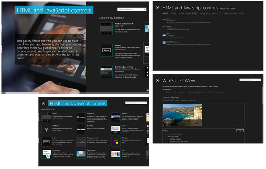Open the BackButton thumbnail in the Alphabetical list
This screenshot has width=266, height=169.
tap(46, 129)
